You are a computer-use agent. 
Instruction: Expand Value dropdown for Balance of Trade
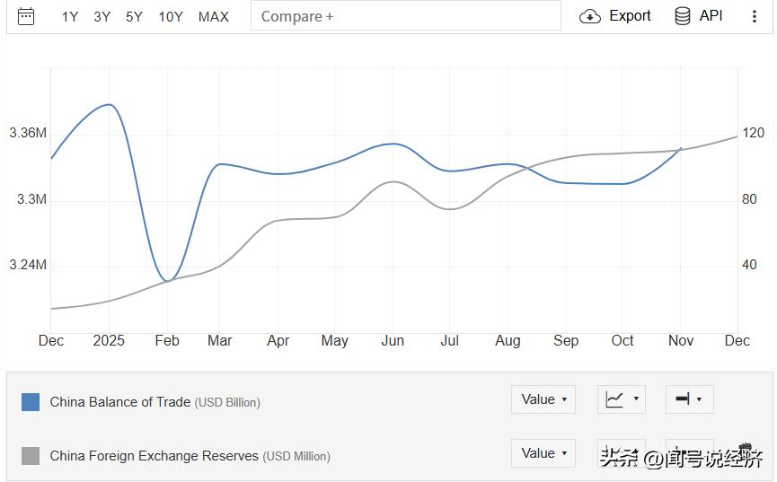tap(543, 399)
